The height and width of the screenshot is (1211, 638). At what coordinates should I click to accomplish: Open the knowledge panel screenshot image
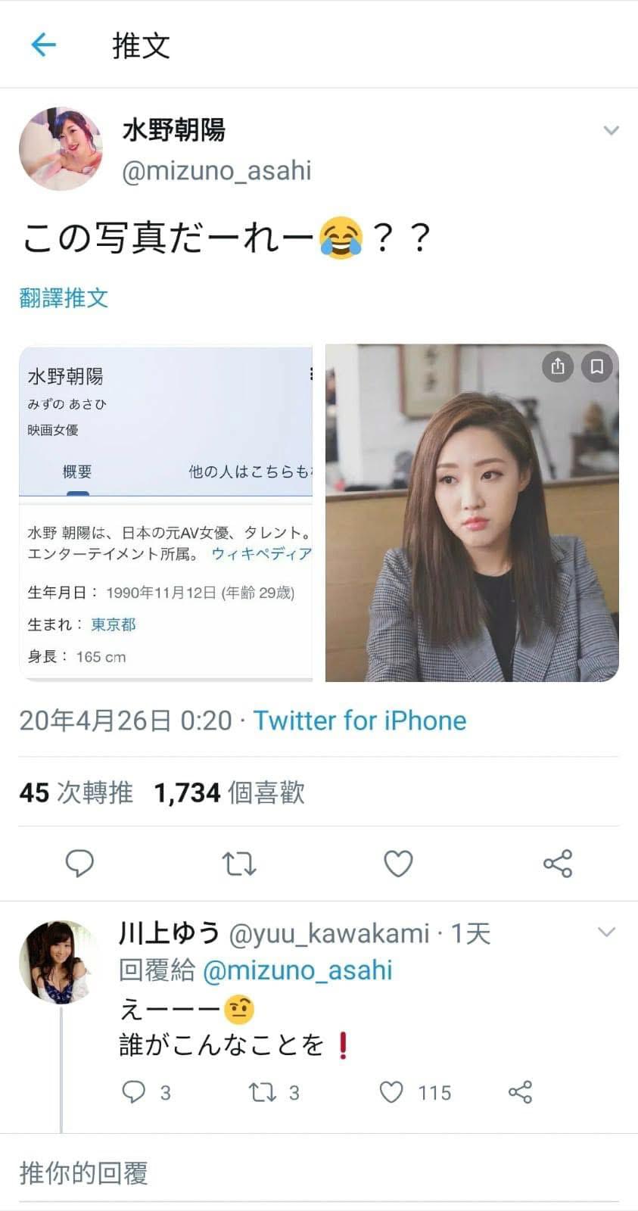[x=166, y=513]
